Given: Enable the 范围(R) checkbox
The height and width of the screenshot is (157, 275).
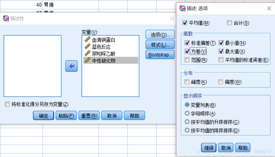Looking at the screenshot, I should tap(187, 60).
